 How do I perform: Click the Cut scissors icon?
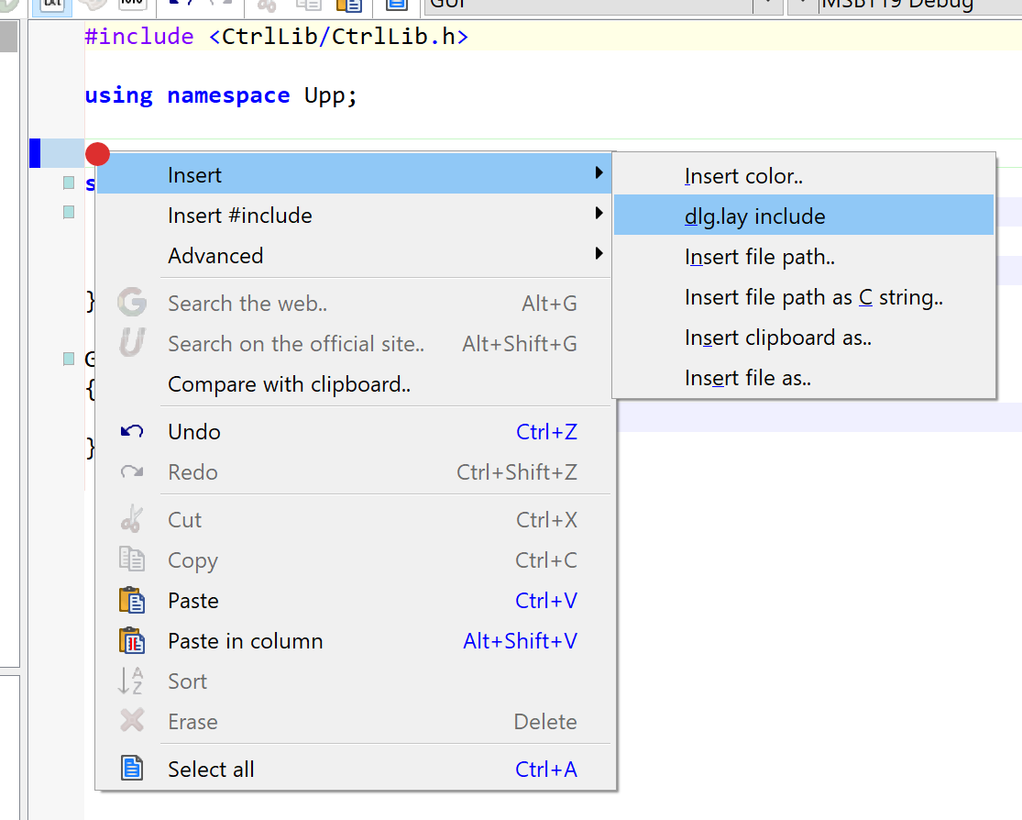[132, 519]
